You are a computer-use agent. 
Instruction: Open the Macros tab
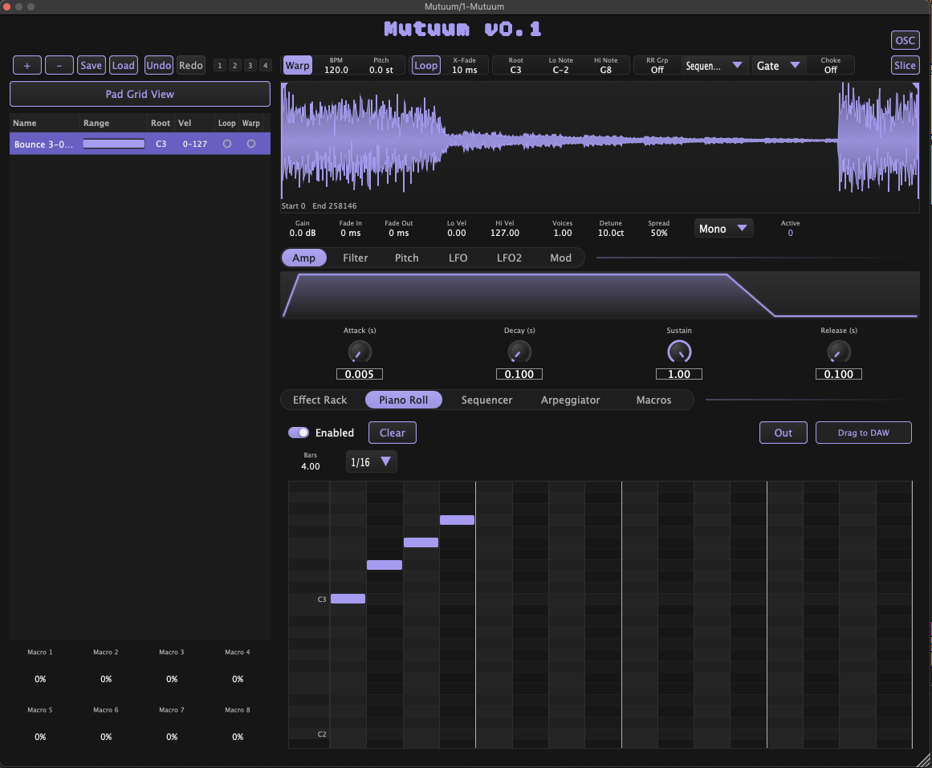coord(653,400)
